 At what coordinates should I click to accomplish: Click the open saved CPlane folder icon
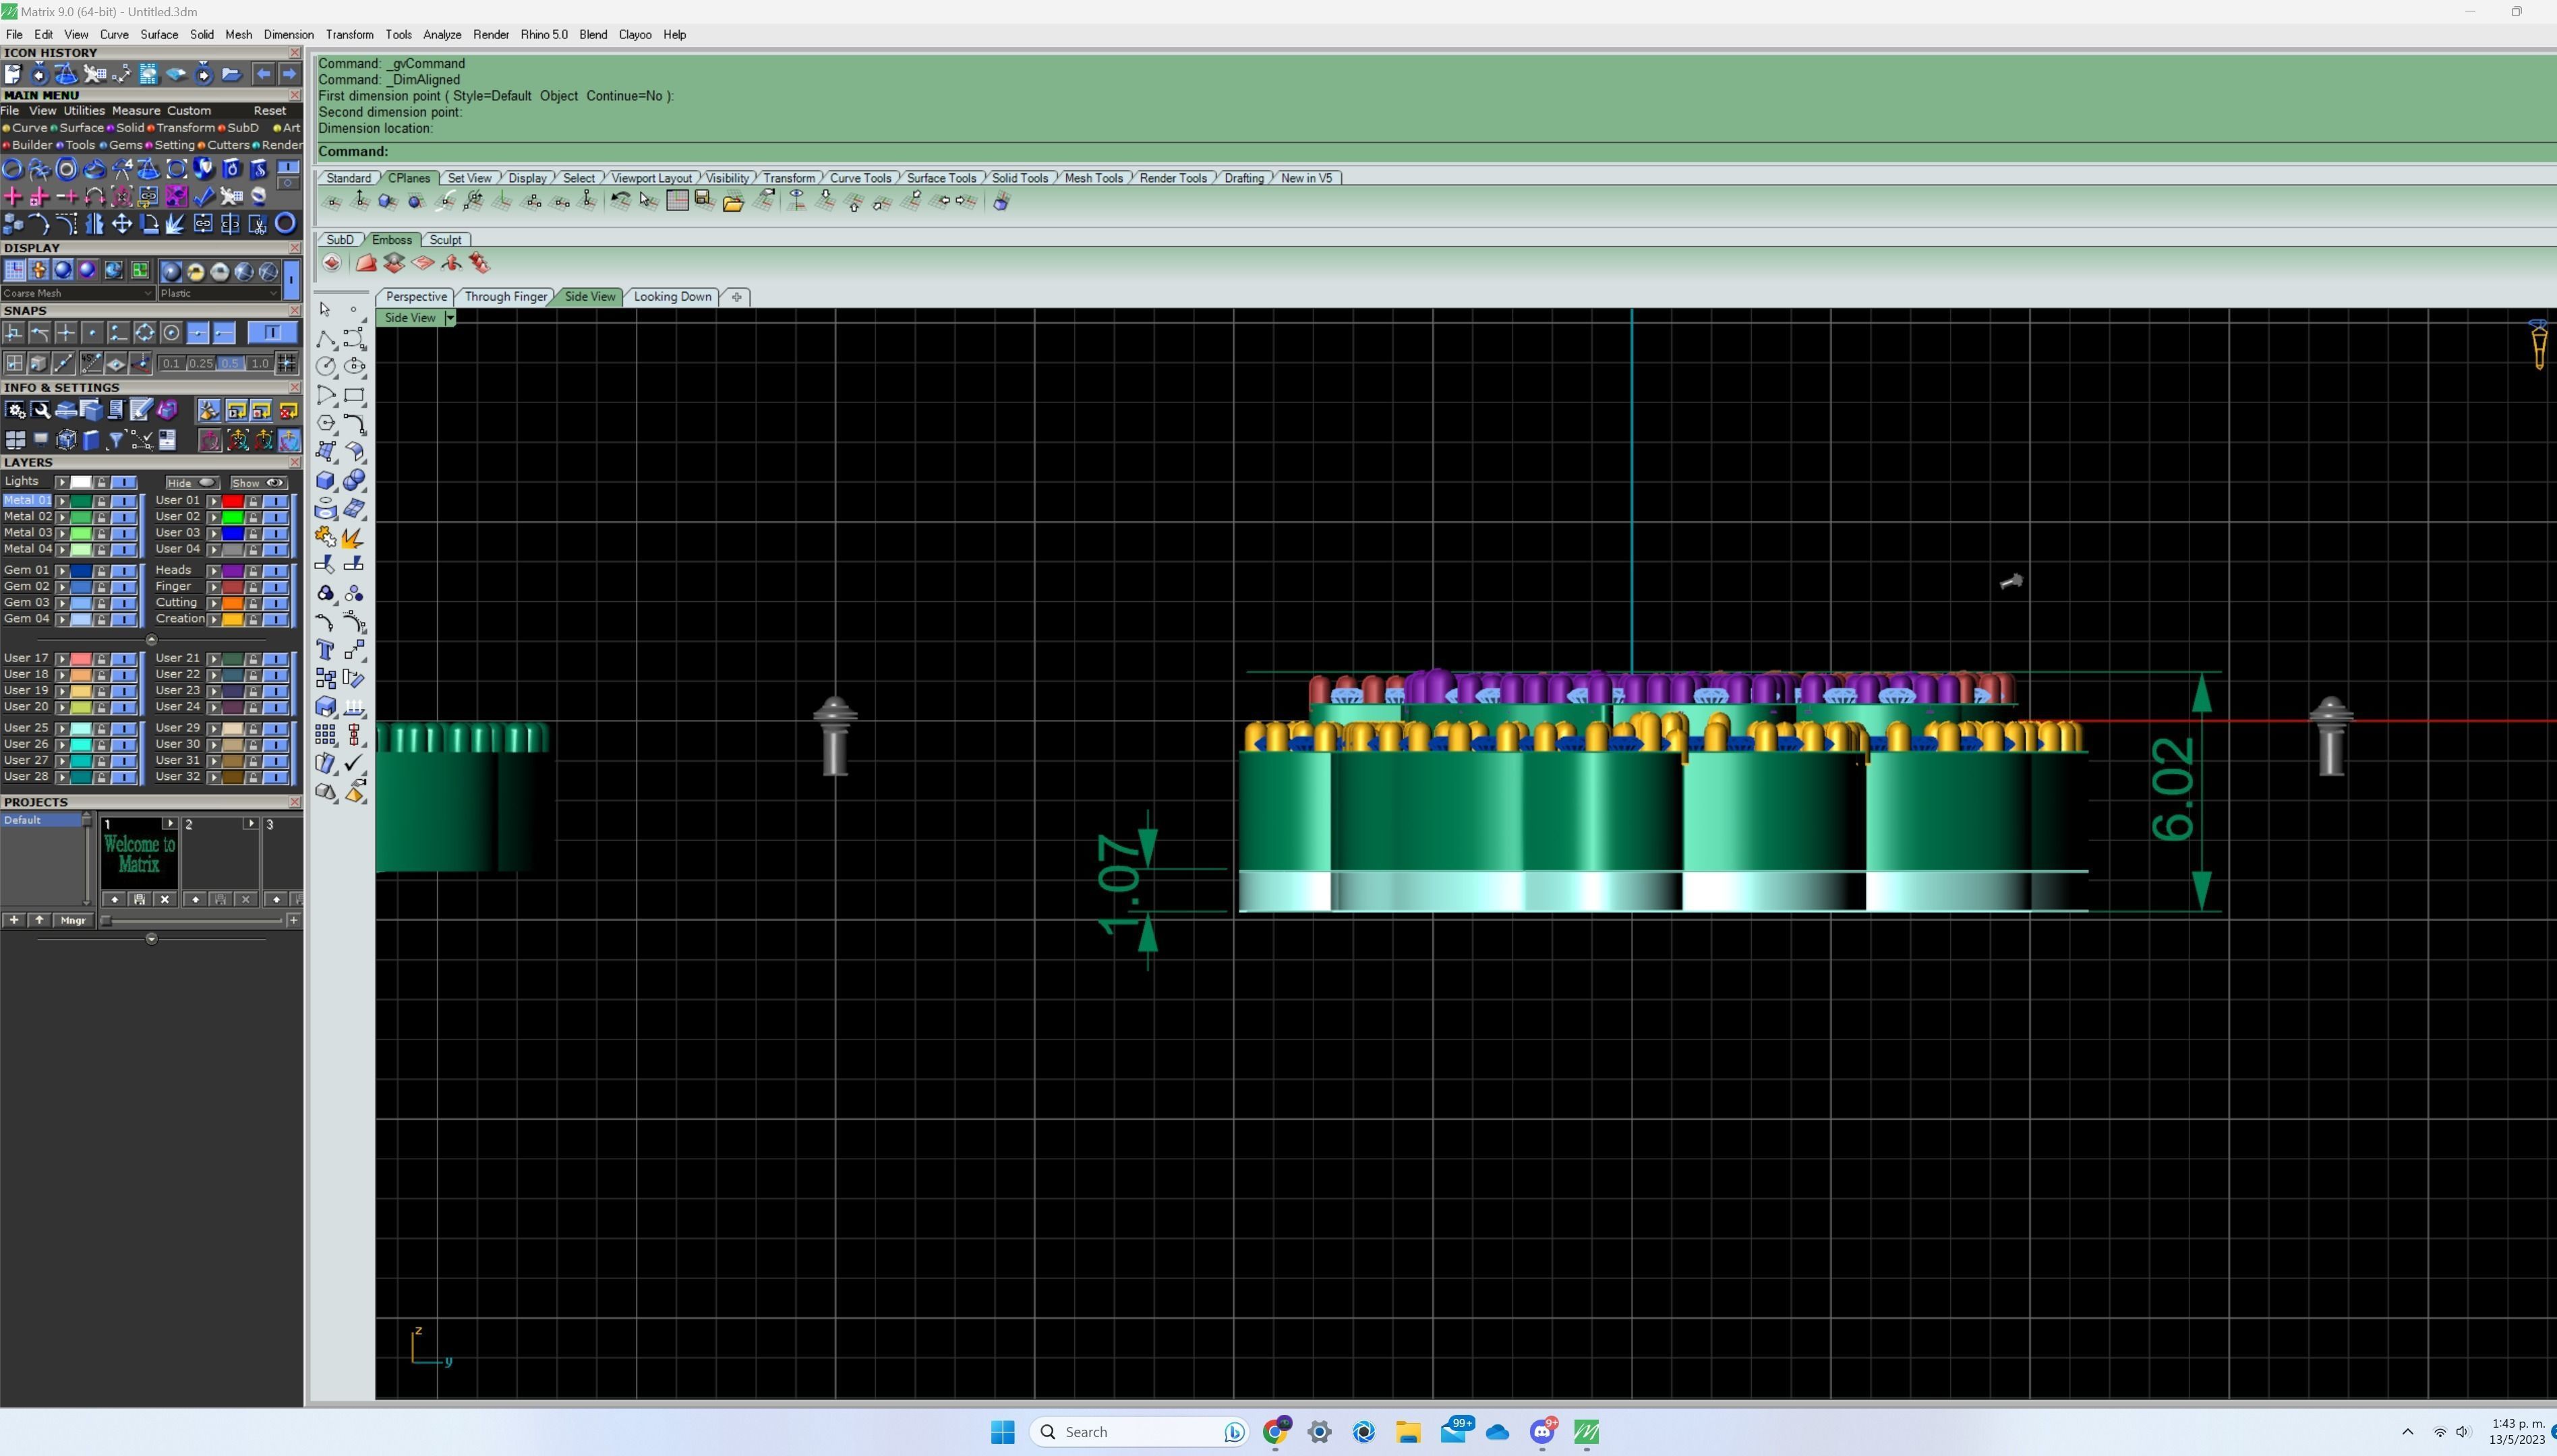(x=733, y=203)
